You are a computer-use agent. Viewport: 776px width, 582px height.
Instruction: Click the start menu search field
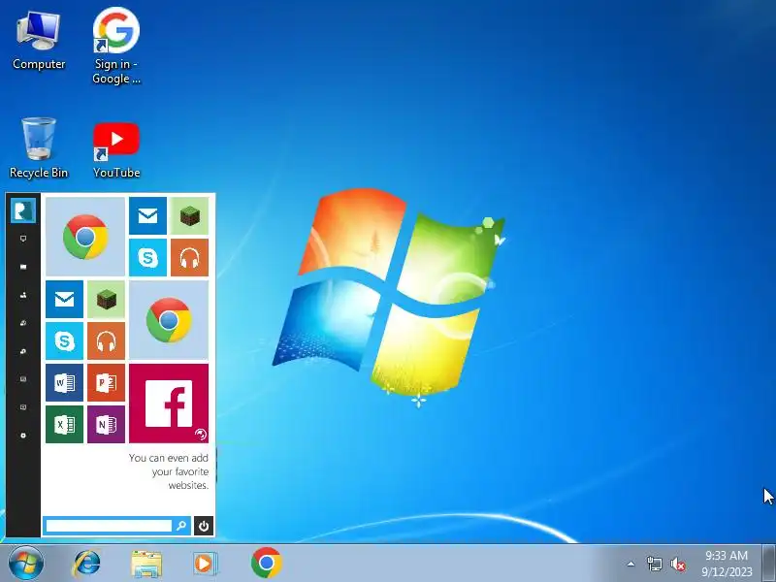click(109, 526)
